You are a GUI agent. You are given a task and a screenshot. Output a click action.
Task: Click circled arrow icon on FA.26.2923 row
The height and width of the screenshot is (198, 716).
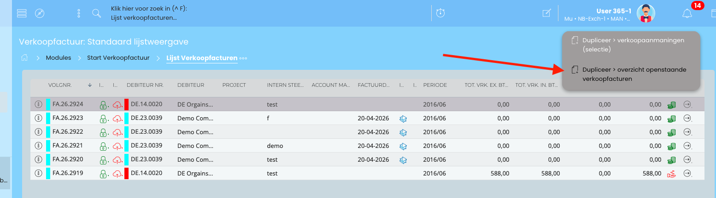click(x=687, y=119)
